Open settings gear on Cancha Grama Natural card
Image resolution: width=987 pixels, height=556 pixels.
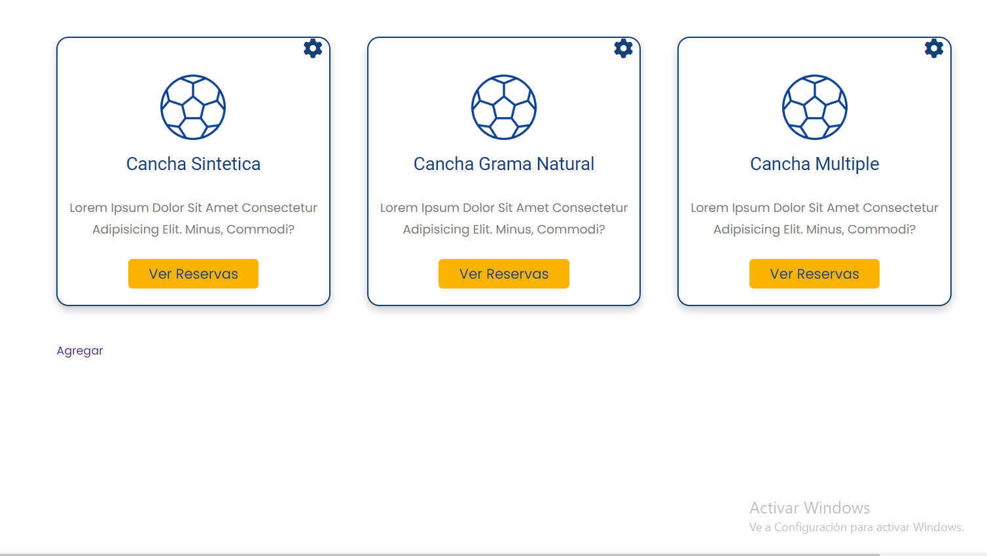[623, 48]
